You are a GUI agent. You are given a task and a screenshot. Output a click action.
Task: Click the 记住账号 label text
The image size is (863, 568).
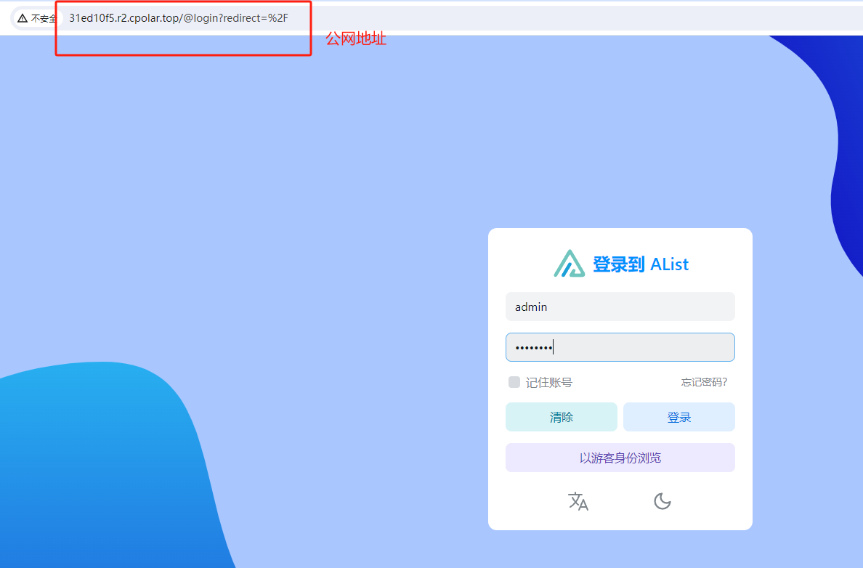[x=548, y=383]
